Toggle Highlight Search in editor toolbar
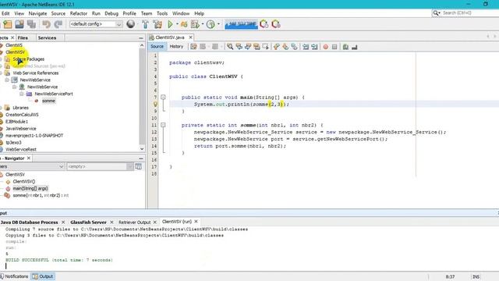The width and height of the screenshot is (499, 281). pyautogui.click(x=257, y=47)
